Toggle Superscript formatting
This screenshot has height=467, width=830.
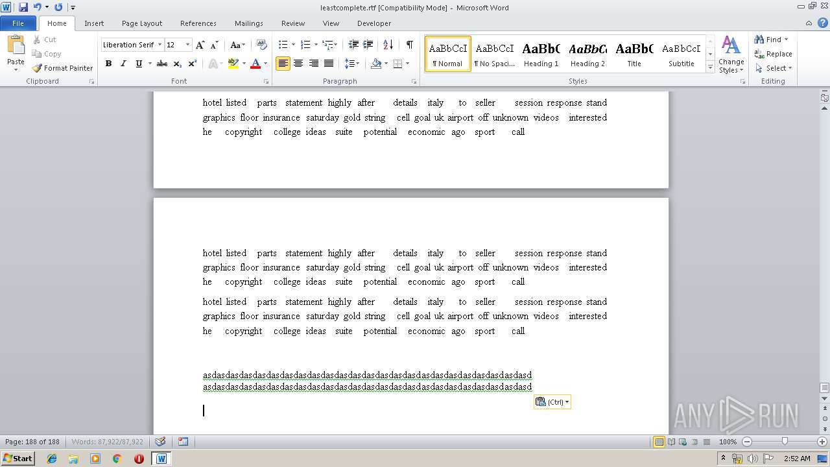193,64
